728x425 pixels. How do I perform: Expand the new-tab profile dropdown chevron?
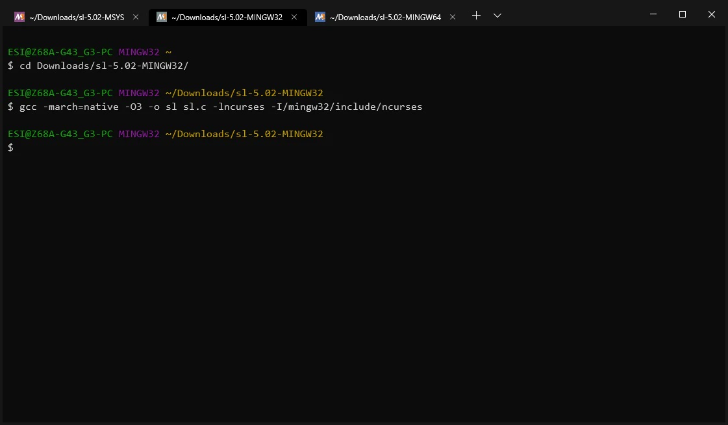pos(497,16)
